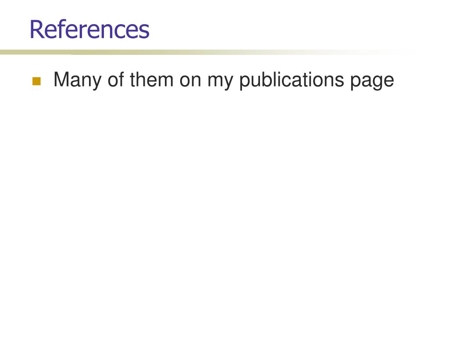Click the dark left start of the divider bar
The image size is (449, 337).
(x=11, y=52)
